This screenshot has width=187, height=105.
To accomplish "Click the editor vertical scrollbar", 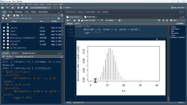I will click(x=168, y=62).
